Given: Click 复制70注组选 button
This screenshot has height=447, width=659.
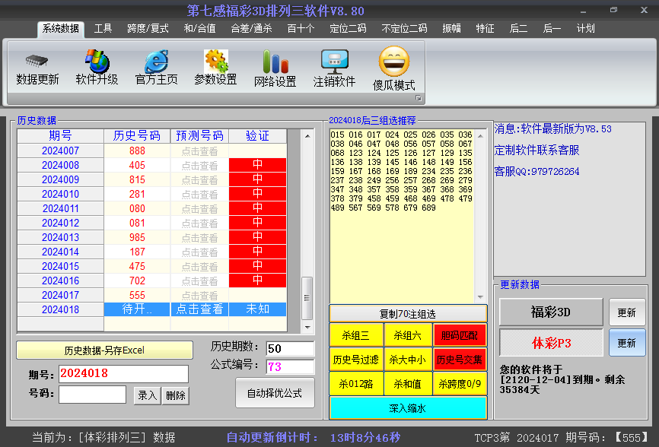Looking at the screenshot, I should coord(408,314).
